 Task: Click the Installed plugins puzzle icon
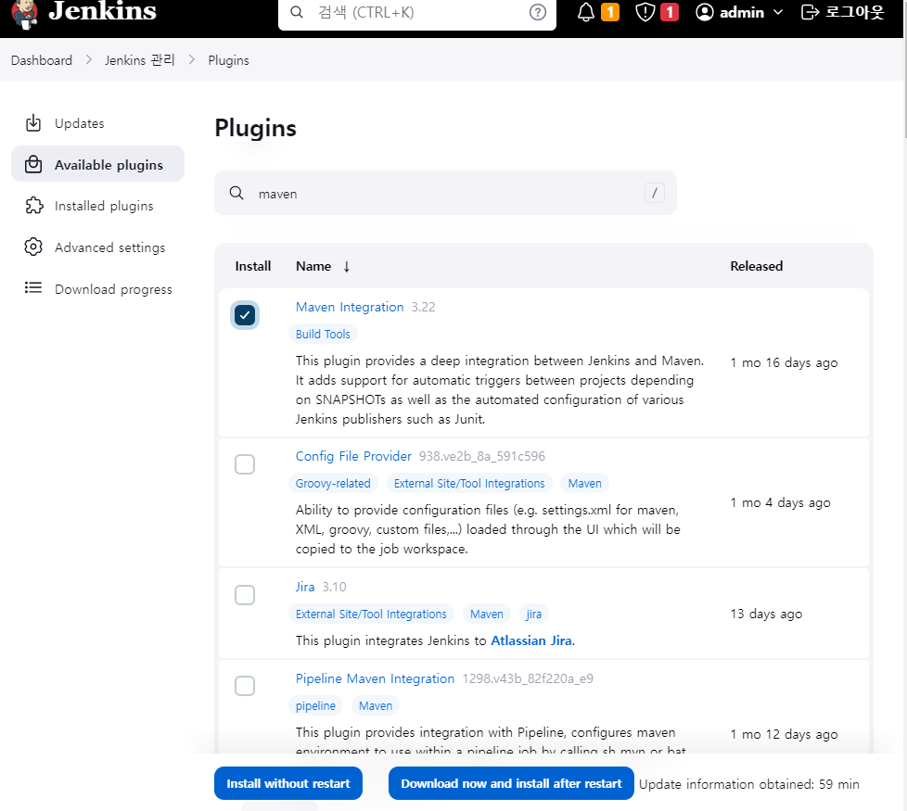[34, 205]
